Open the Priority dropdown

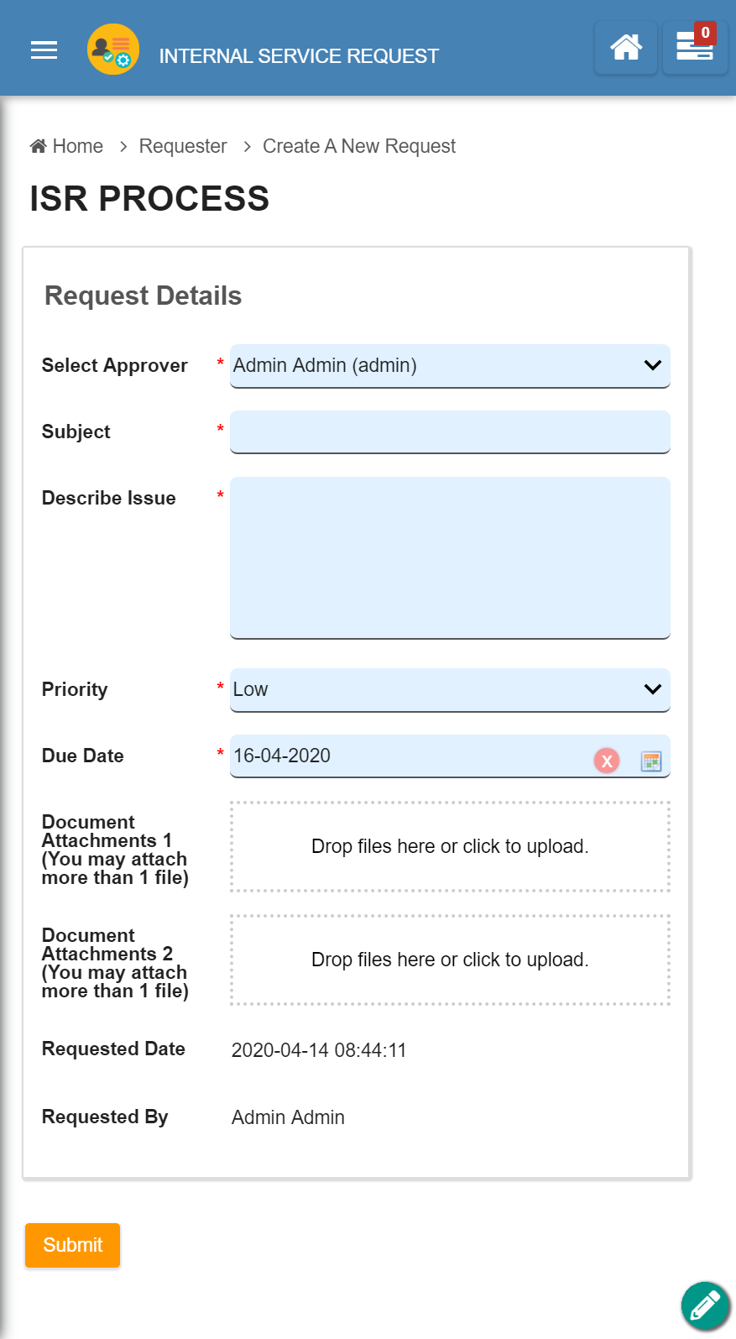[450, 689]
